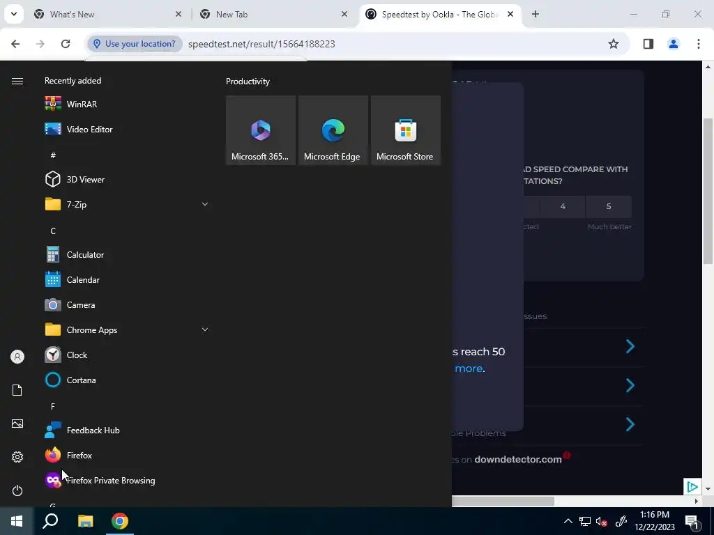Launch the Calculator app

pos(127,255)
